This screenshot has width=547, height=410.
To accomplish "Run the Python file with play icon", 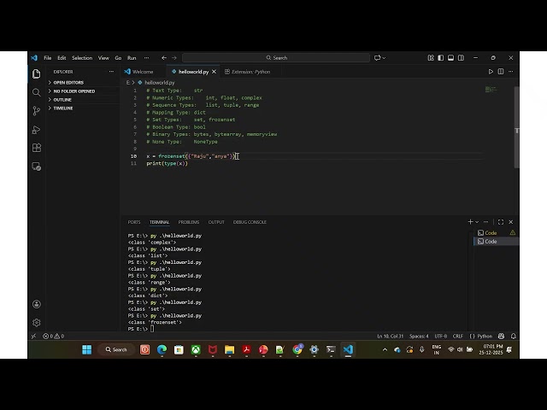I will (x=491, y=72).
